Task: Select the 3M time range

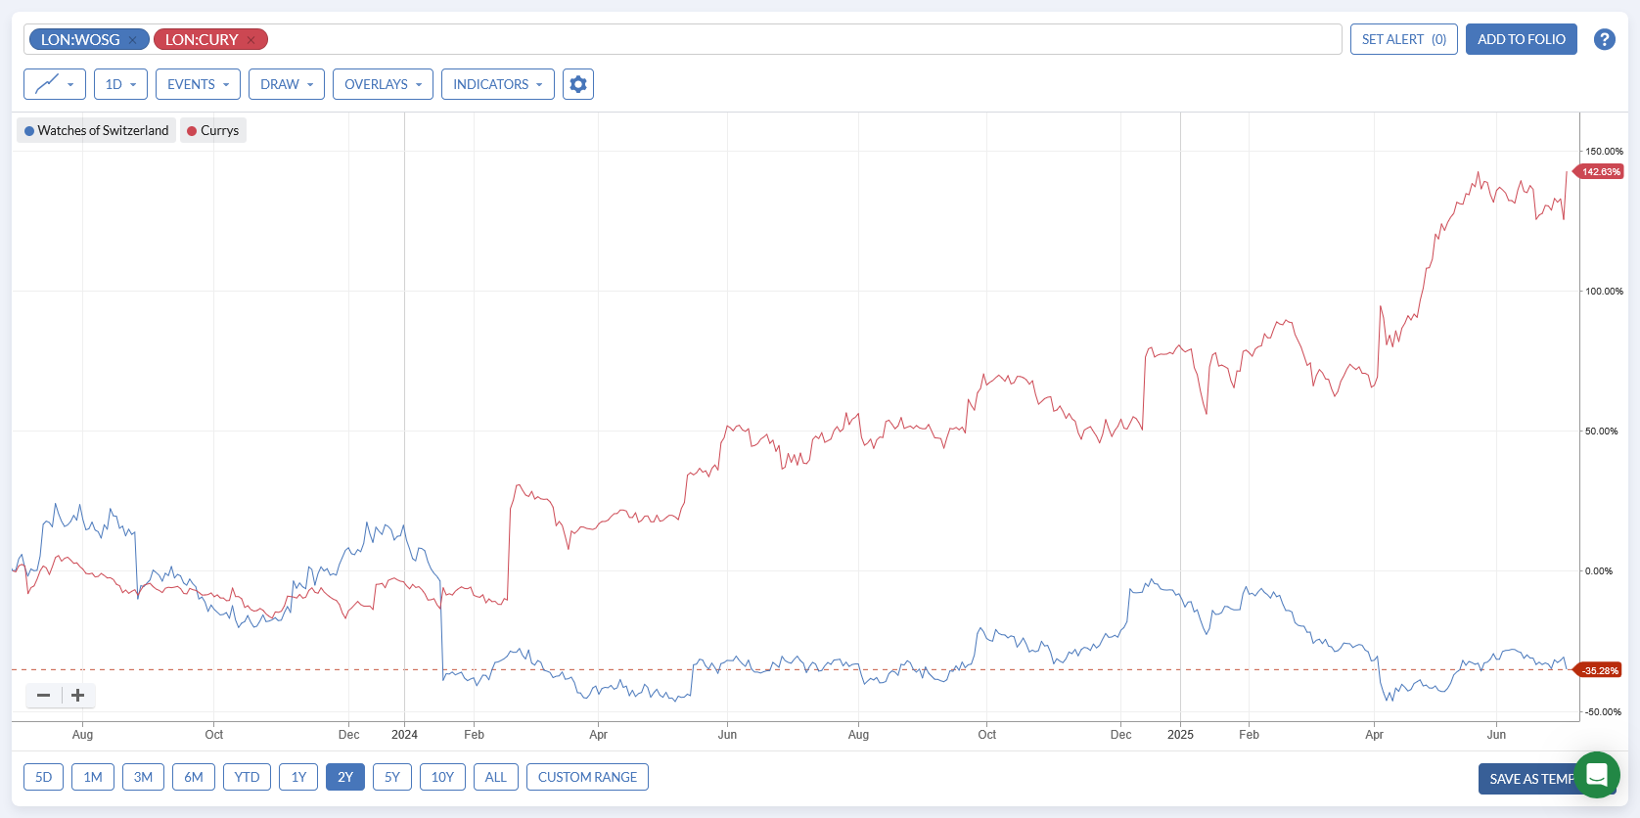Action: click(x=144, y=777)
